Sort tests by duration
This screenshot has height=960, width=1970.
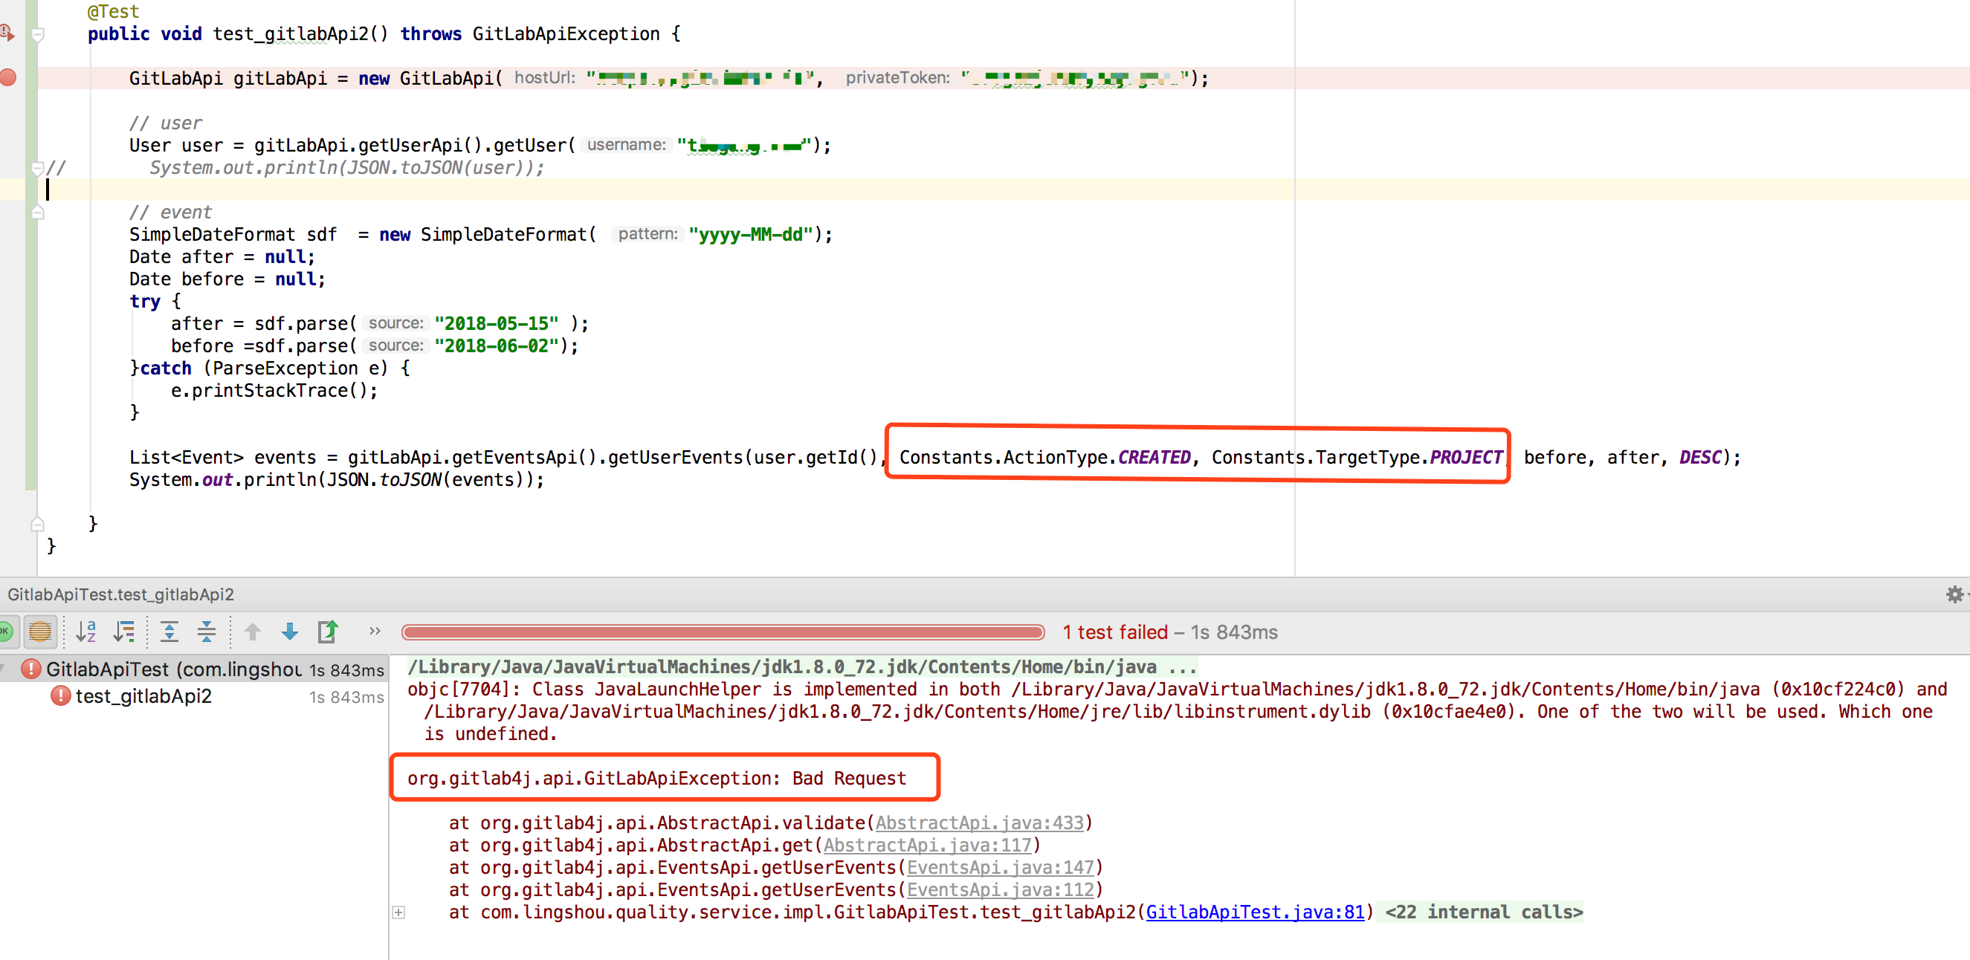124,632
